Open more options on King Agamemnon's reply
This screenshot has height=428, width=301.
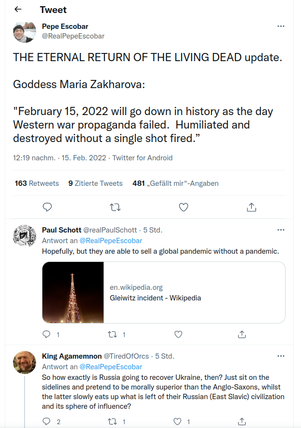point(281,356)
